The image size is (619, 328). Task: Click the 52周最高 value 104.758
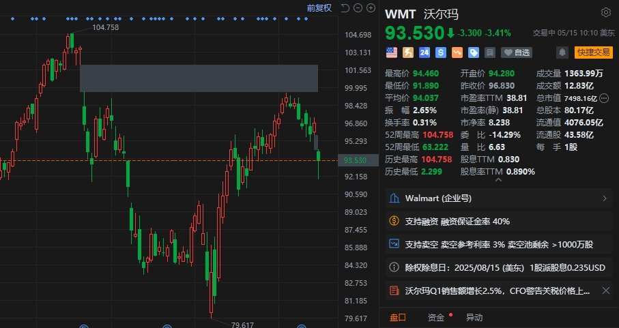(437, 135)
